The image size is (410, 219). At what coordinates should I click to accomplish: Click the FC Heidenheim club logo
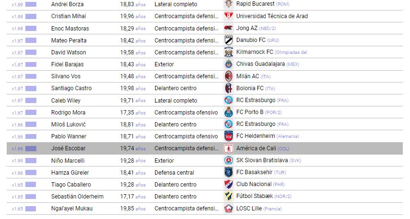point(228,136)
